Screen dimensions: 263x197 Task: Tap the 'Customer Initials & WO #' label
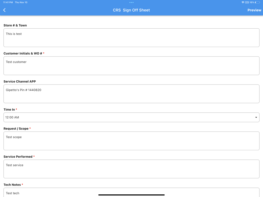23,53
